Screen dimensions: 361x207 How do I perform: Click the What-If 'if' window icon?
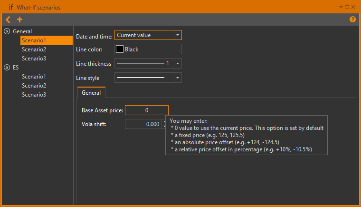click(x=10, y=7)
